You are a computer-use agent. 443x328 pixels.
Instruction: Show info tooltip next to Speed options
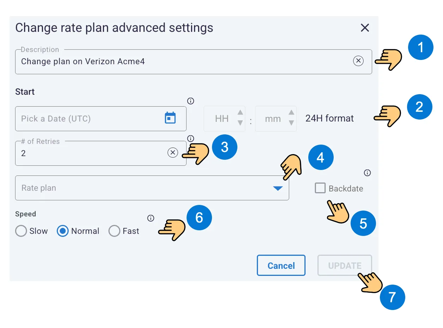tap(151, 218)
